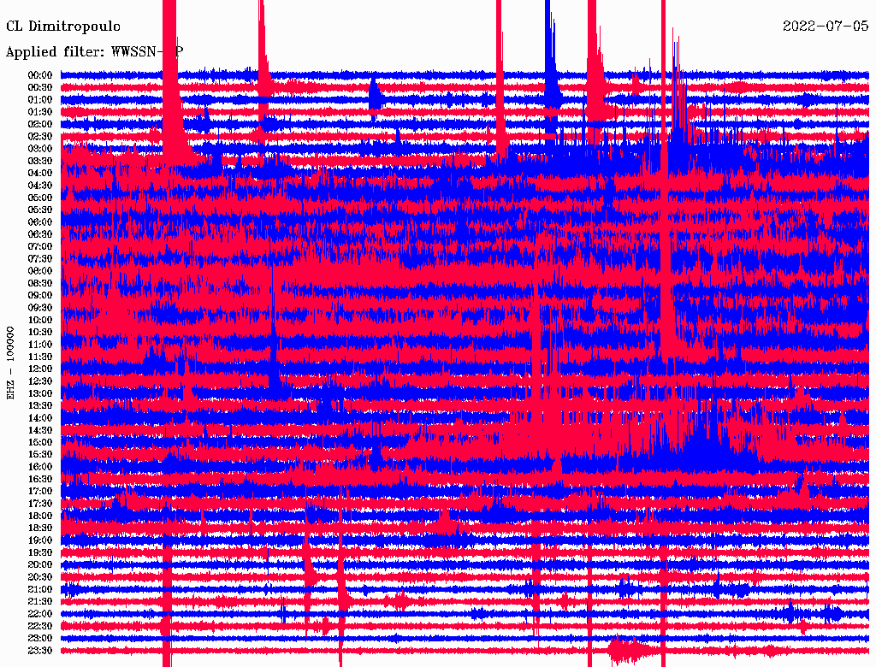Select the 13:00 time label
The image size is (876, 667).
[40, 393]
